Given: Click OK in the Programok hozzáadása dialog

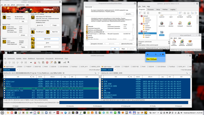Looking at the screenshot, I should tap(115, 49).
